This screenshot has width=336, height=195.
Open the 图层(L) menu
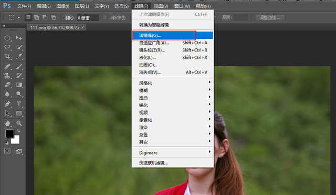[82, 6]
